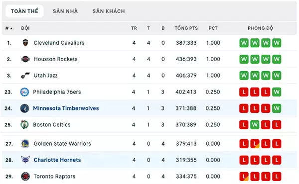This screenshot has height=184, width=299.
Task: Click the Toronto Raptors team logo
Action: point(25,177)
